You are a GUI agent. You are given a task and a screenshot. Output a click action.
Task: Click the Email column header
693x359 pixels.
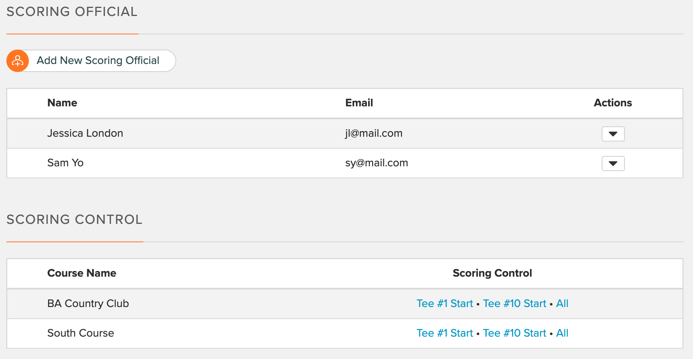pos(359,103)
